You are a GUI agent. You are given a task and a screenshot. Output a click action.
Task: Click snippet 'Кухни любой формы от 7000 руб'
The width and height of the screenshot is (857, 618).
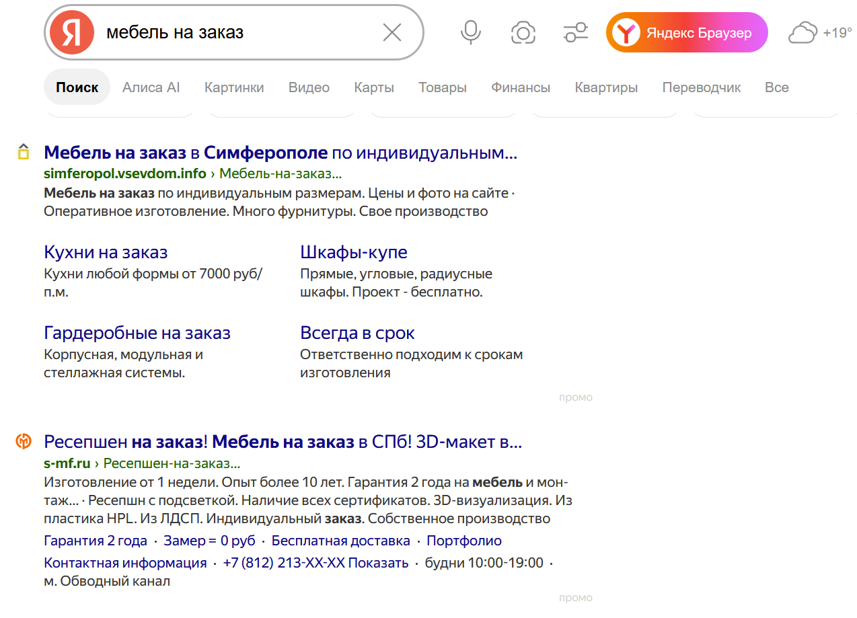[x=153, y=283]
